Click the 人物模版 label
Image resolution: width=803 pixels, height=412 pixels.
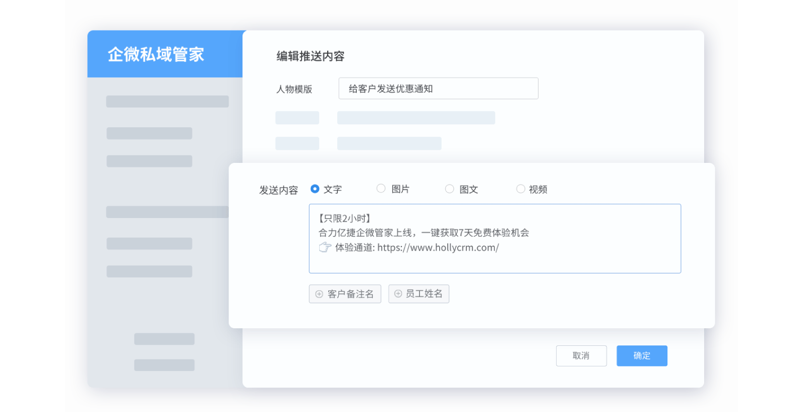pos(294,89)
